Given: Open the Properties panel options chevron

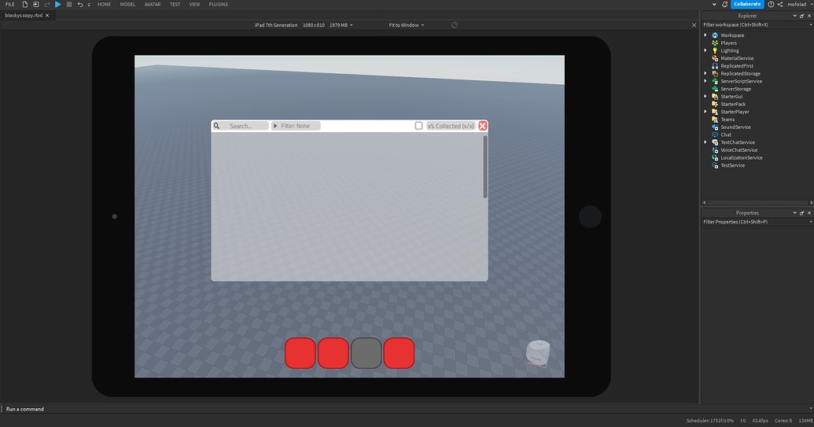Looking at the screenshot, I should [x=794, y=213].
